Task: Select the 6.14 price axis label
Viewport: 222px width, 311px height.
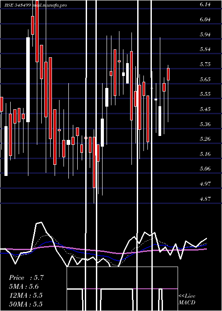Action: pos(205,5)
